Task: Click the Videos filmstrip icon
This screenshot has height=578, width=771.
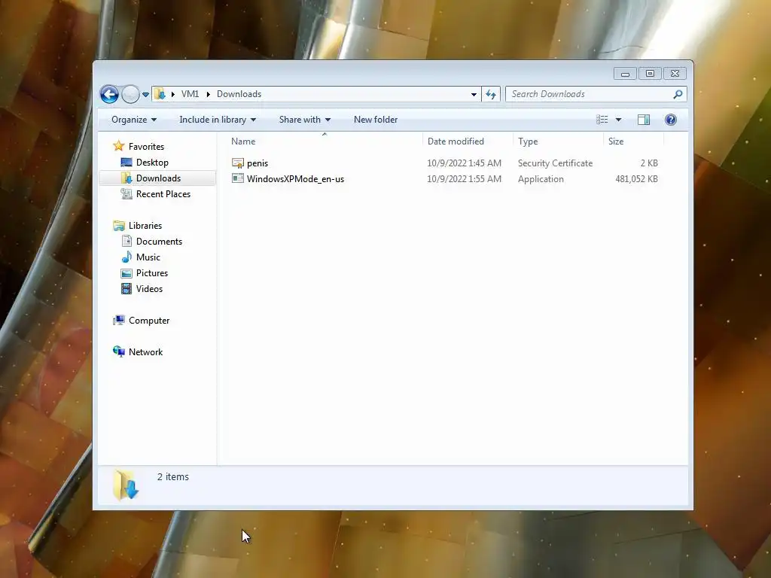Action: [x=126, y=288]
